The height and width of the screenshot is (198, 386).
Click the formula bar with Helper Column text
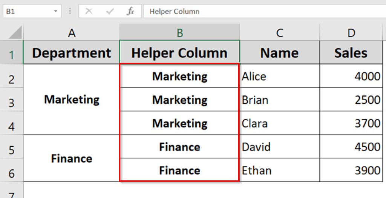click(264, 11)
